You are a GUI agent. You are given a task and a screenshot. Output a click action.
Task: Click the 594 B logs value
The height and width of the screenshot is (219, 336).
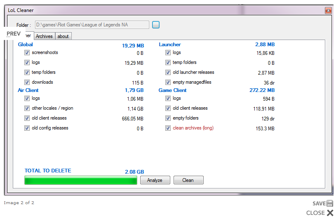click(x=268, y=99)
